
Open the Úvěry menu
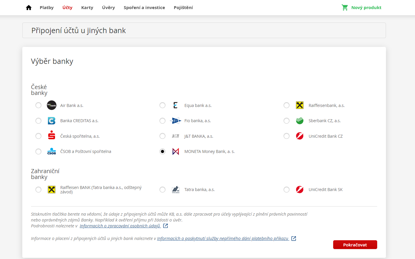click(109, 8)
